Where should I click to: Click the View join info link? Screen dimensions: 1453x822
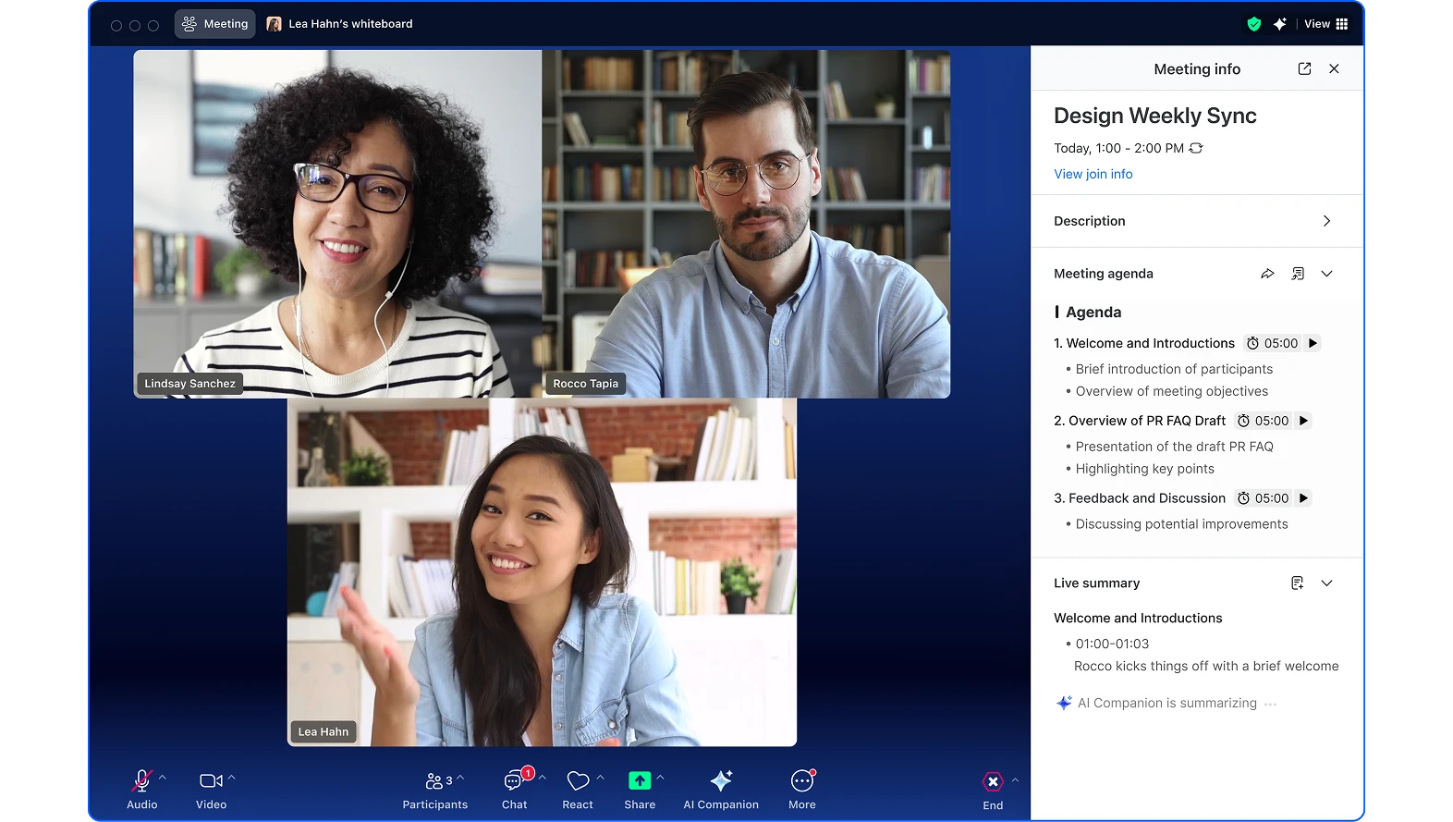(1093, 174)
